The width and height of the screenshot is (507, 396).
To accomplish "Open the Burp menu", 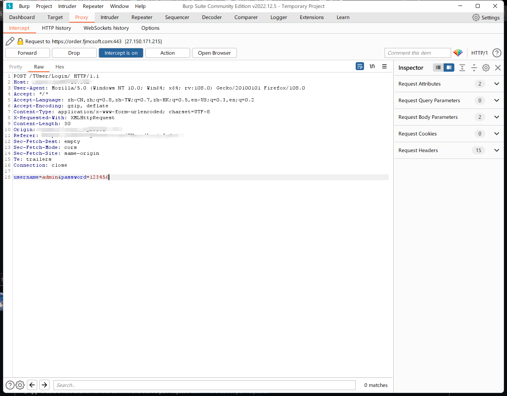I will click(24, 6).
